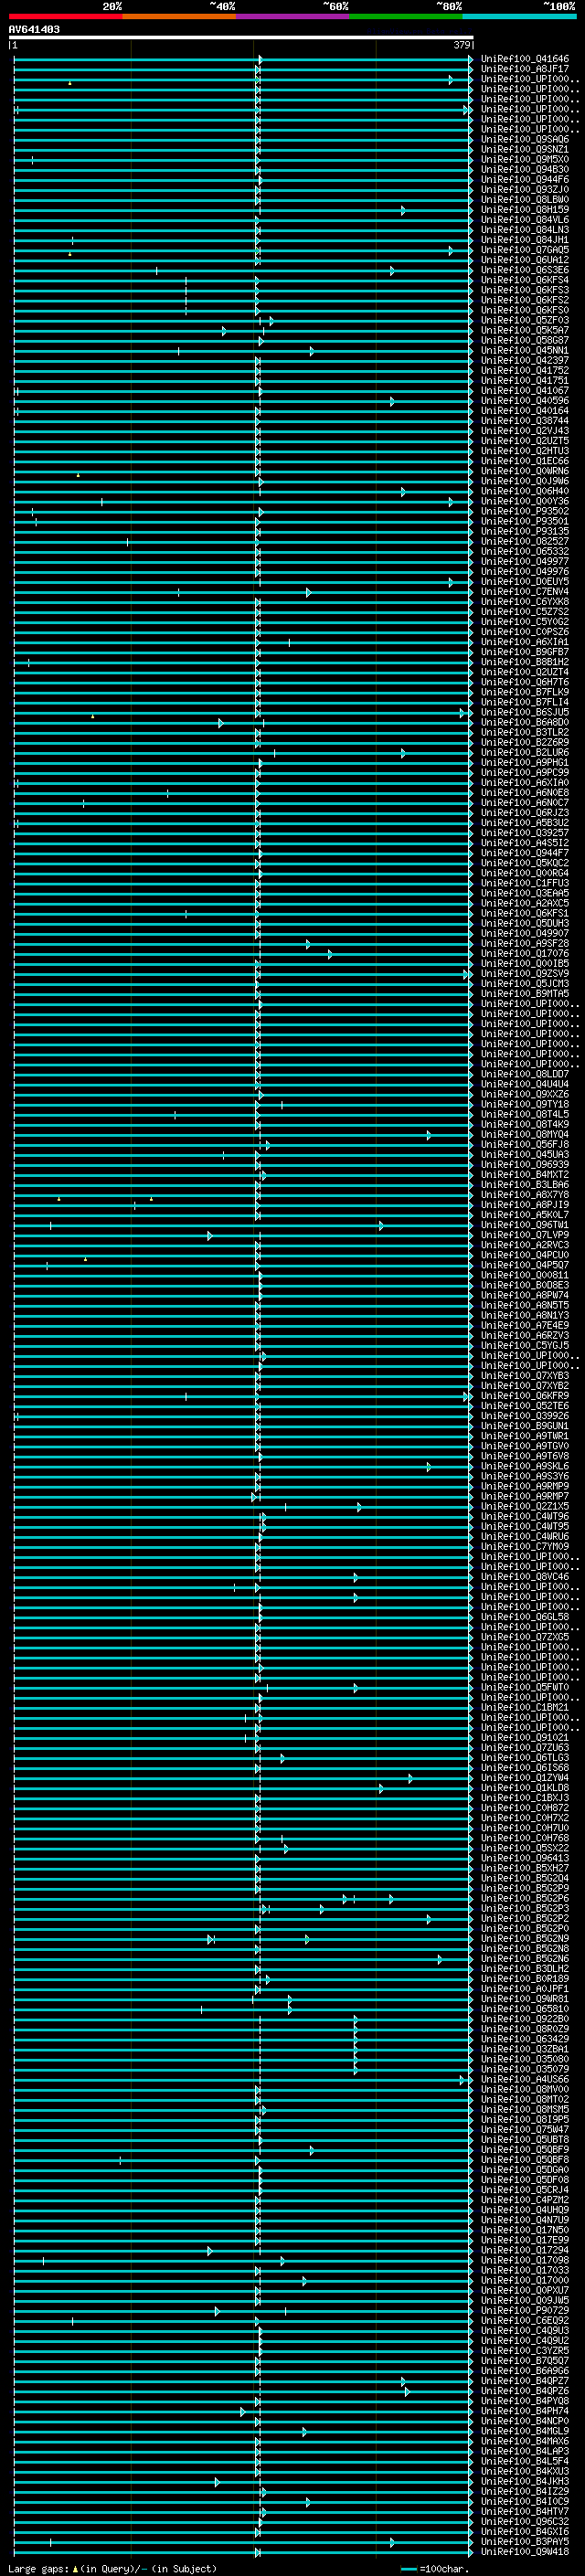Select the UniRef100_Q6UA12 label

(x=525, y=260)
